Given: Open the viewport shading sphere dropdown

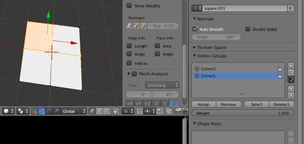Looking at the screenshot, I should (8, 111).
